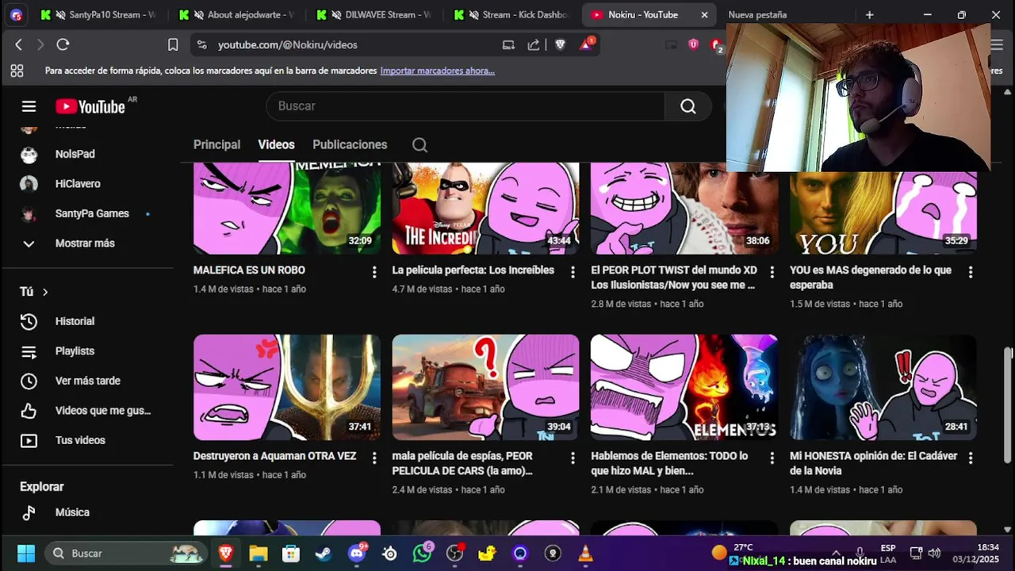Open Steam from the taskbar
This screenshot has width=1015, height=571.
324,553
